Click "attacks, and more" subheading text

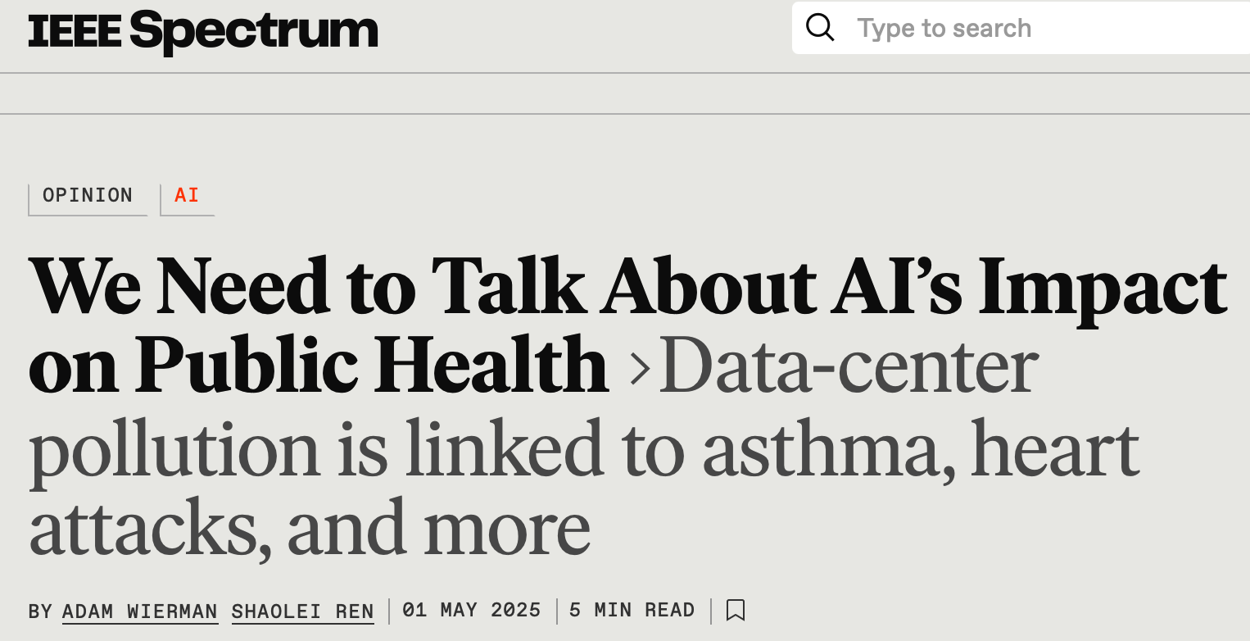310,529
